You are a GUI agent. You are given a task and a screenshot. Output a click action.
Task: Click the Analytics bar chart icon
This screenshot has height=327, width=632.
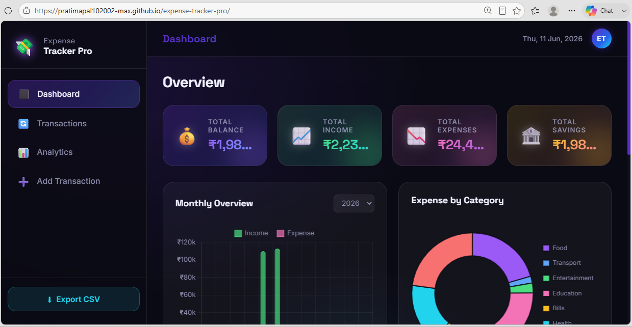[x=23, y=152]
